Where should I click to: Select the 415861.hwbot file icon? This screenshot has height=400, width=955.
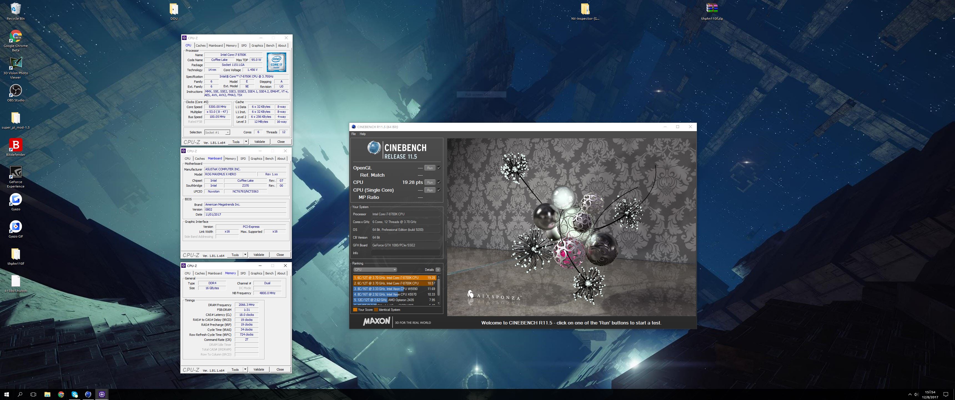(x=16, y=284)
